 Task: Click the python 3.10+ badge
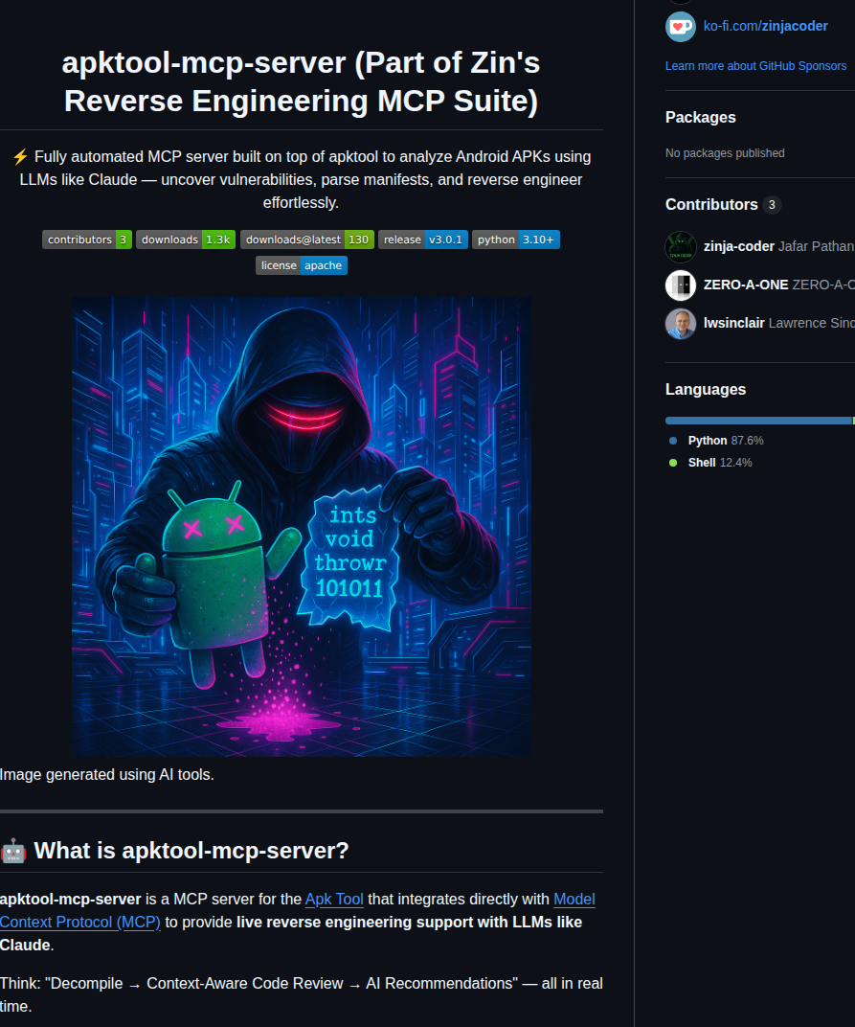pyautogui.click(x=516, y=240)
